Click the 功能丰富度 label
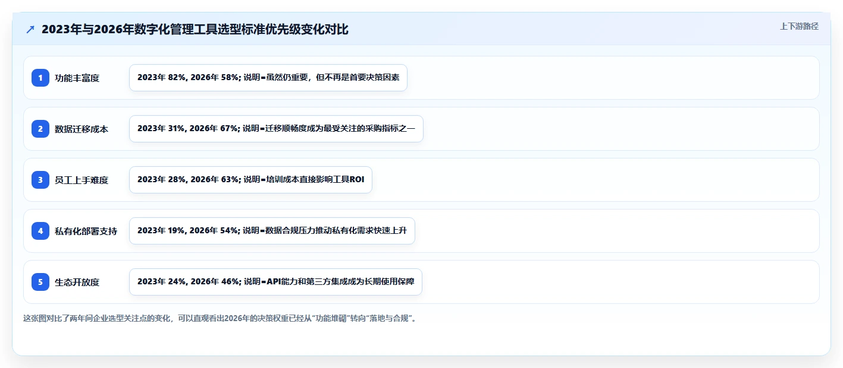 [x=77, y=78]
